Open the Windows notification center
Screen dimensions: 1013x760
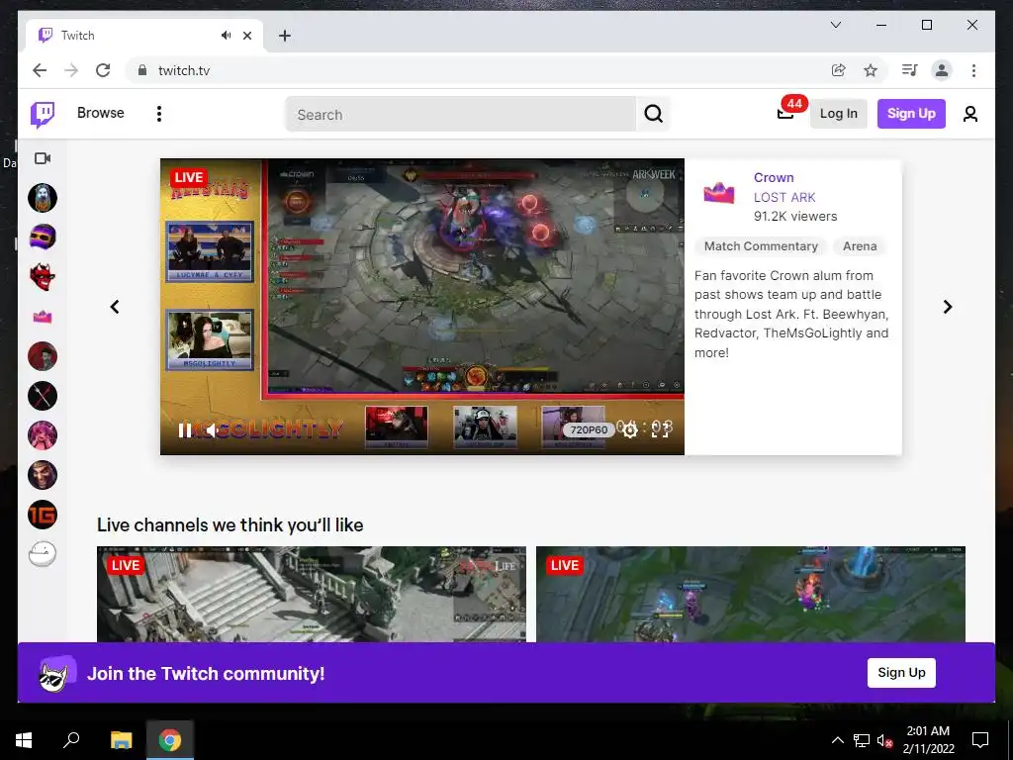point(980,740)
